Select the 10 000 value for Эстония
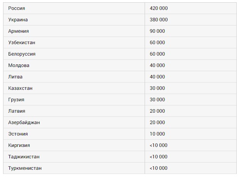239x177 pixels. pos(158,134)
